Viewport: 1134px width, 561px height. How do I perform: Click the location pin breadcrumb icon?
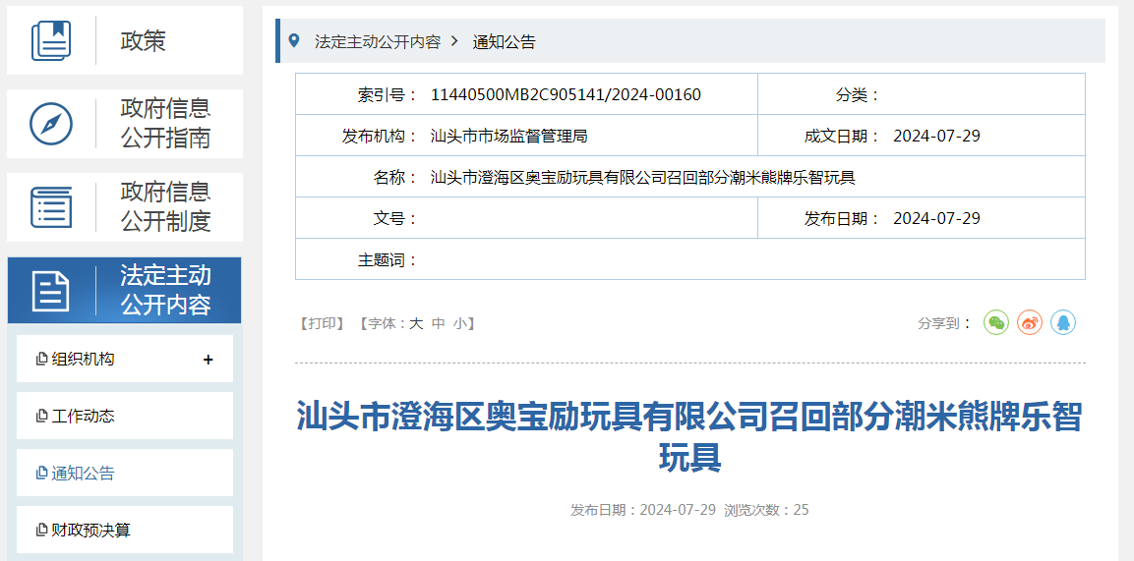click(293, 41)
